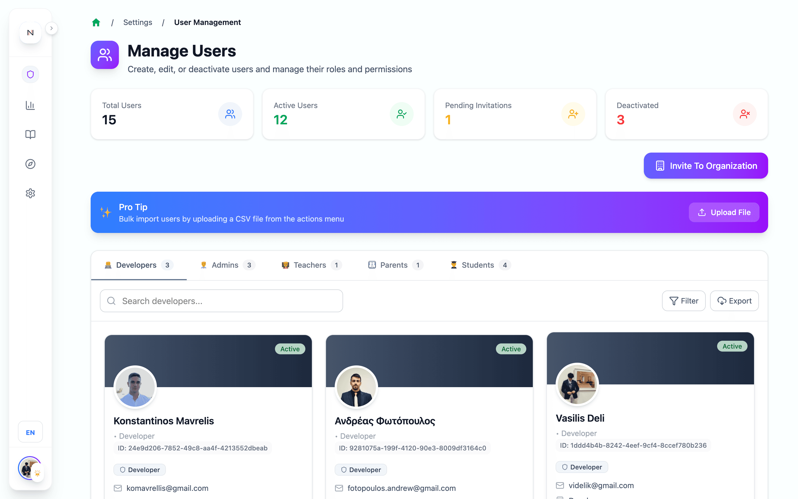Screen dimensions: 798x499
Task: Open the profile avatar at sidebar bottom
Action: (x=30, y=468)
